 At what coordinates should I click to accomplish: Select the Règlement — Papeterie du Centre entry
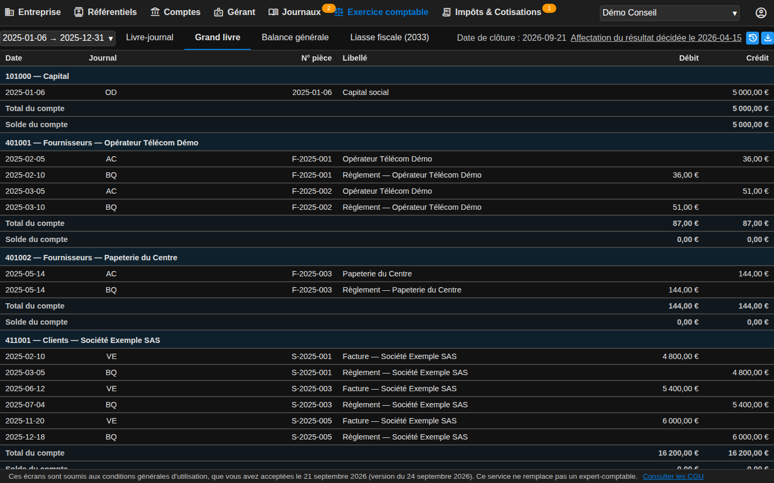tap(402, 290)
